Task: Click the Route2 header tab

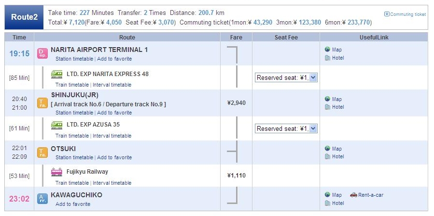Action: click(x=24, y=17)
